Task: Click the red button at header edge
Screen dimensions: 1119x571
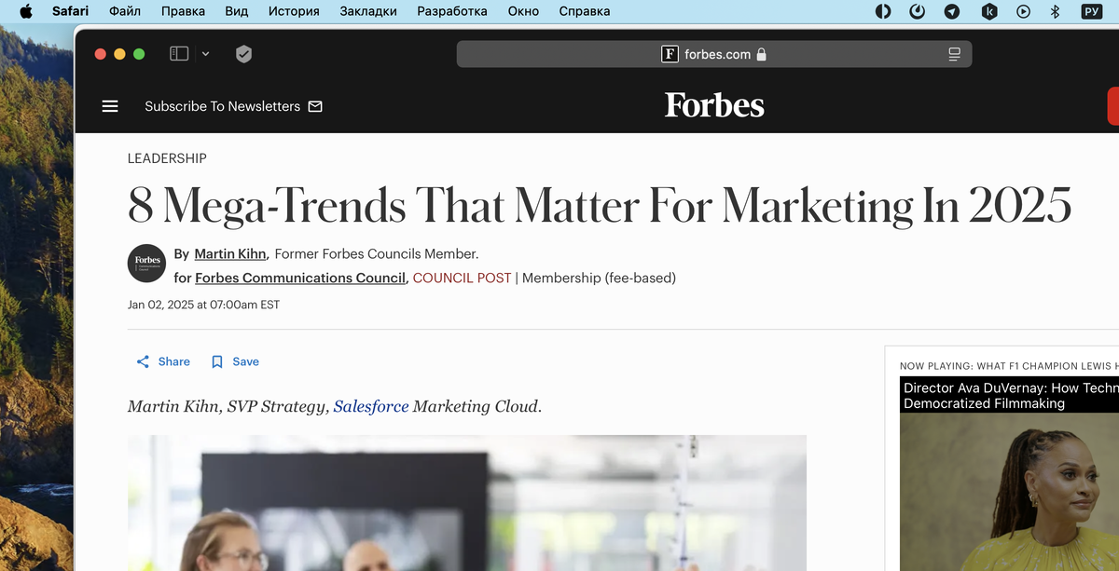Action: point(1112,106)
